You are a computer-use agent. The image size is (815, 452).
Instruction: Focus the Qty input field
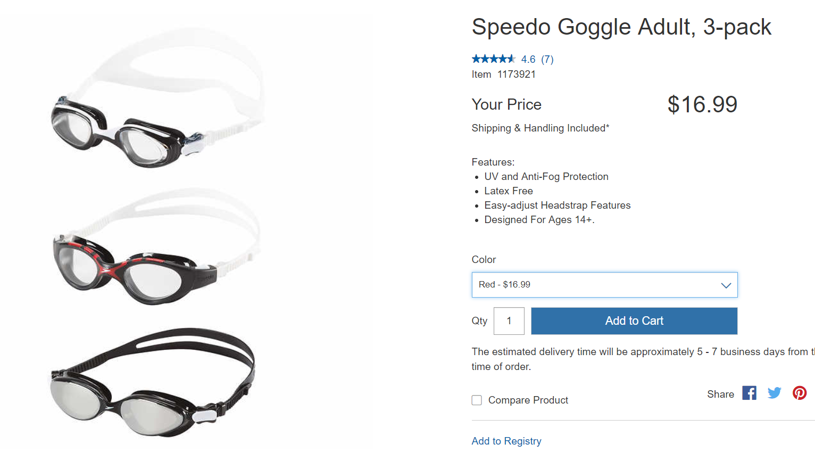[509, 321]
